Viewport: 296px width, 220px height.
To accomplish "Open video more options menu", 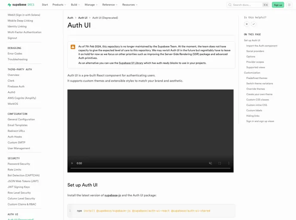I will point(229,163).
